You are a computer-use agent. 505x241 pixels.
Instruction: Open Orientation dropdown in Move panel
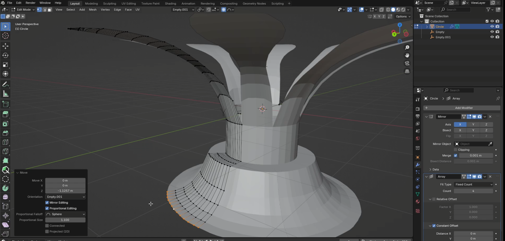click(65, 197)
